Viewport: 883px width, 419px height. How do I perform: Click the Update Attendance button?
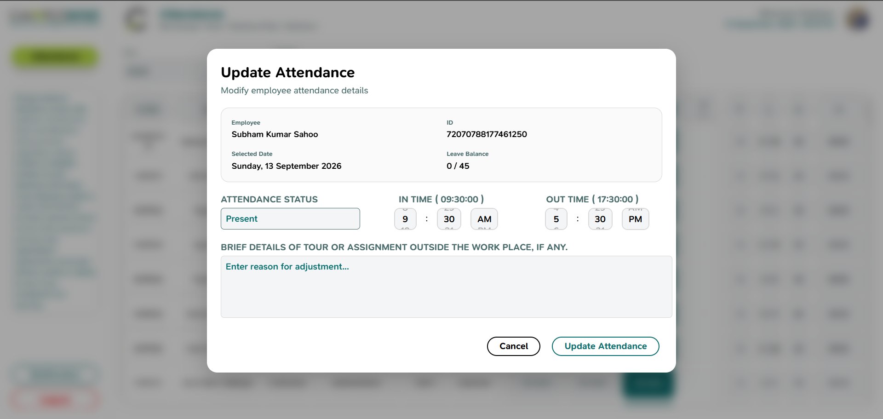(606, 346)
